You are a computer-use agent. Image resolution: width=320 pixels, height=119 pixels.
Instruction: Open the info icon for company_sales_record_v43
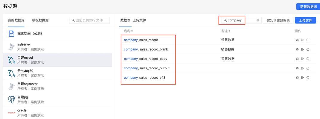point(308,78)
